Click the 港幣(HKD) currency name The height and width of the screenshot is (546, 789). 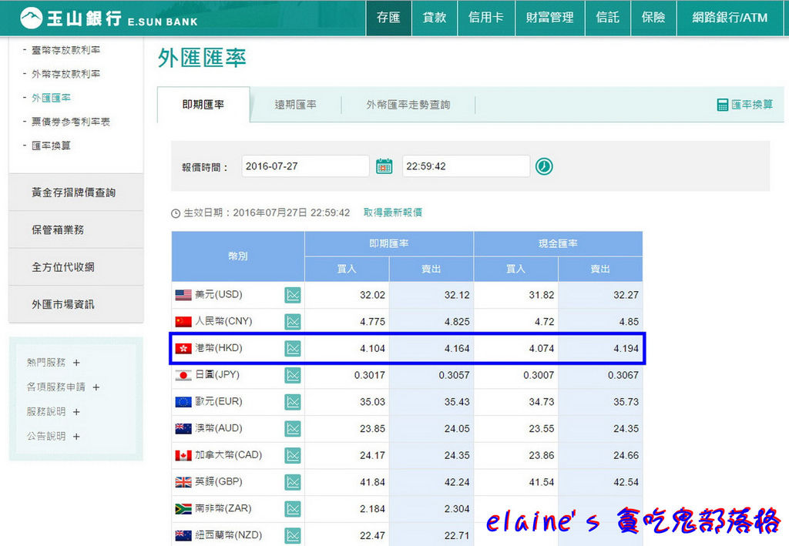click(x=218, y=347)
